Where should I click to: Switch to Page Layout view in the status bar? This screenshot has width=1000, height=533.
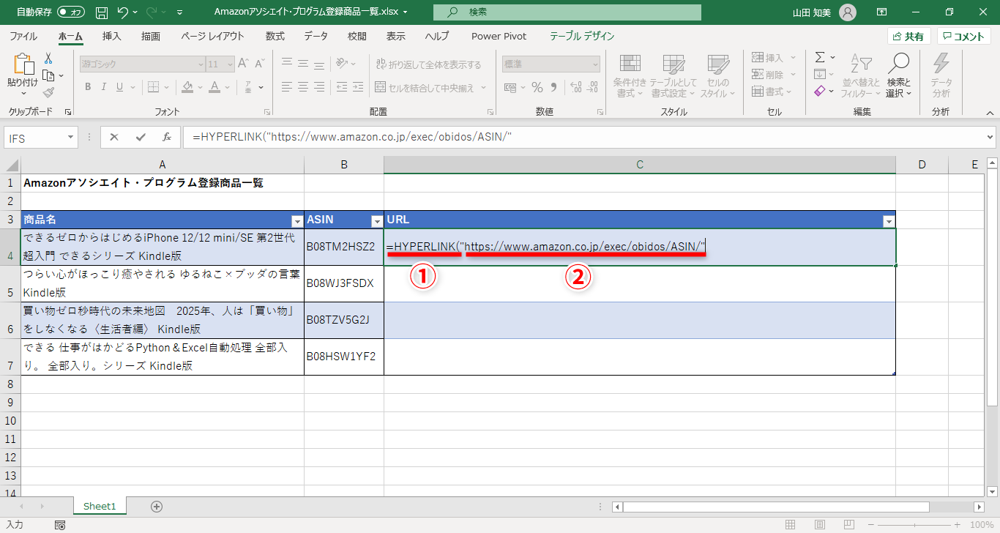tap(819, 525)
